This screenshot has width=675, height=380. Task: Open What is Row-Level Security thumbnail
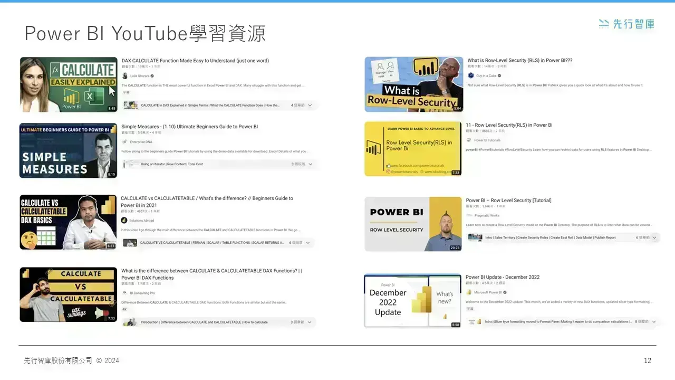(414, 84)
